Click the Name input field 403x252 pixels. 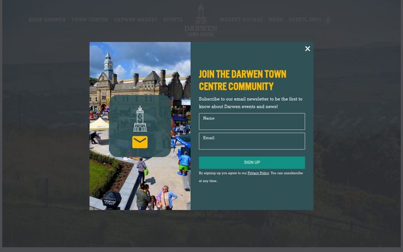[252, 122]
